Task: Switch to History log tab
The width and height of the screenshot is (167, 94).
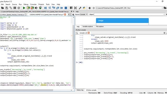Action: pyautogui.click(x=80, y=90)
